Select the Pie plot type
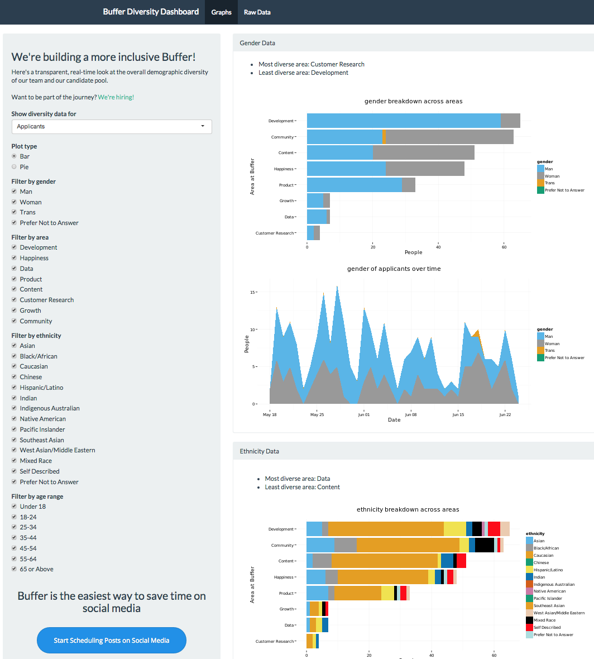 pyautogui.click(x=15, y=166)
